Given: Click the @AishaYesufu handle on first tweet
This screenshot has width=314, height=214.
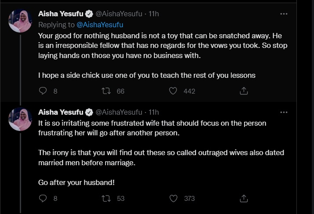Looking at the screenshot, I should [119, 14].
